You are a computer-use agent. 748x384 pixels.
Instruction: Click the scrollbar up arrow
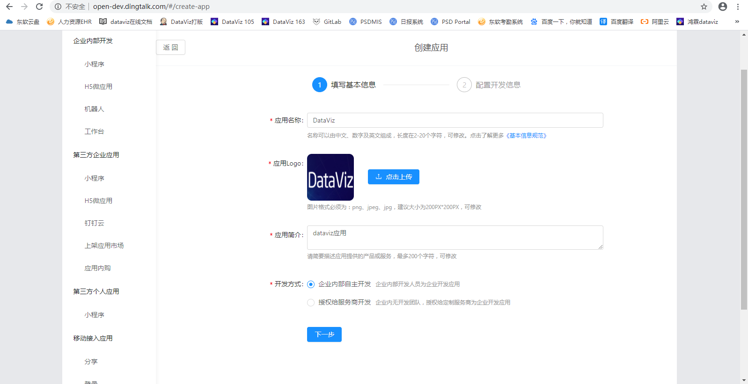point(744,35)
